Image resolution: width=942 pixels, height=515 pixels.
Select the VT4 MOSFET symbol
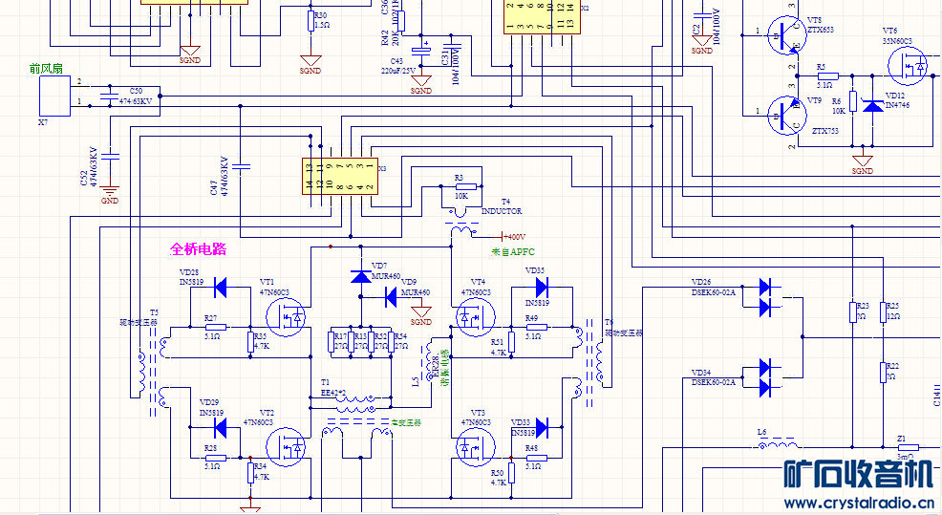[476, 316]
